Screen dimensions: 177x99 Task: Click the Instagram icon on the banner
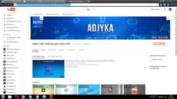tap(162, 37)
